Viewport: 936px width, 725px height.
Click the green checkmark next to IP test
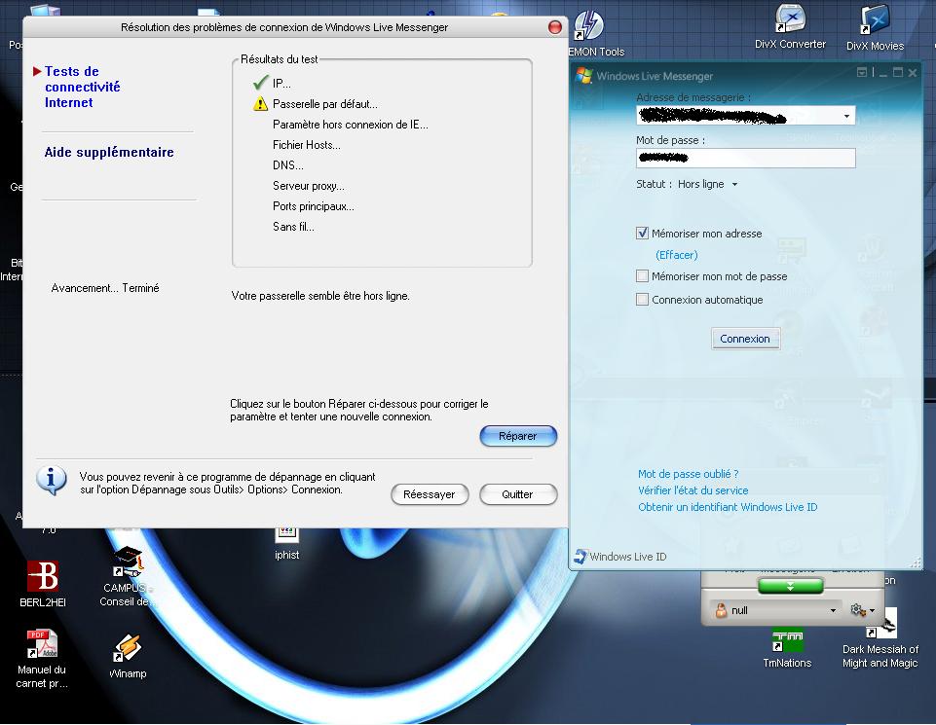coord(261,83)
